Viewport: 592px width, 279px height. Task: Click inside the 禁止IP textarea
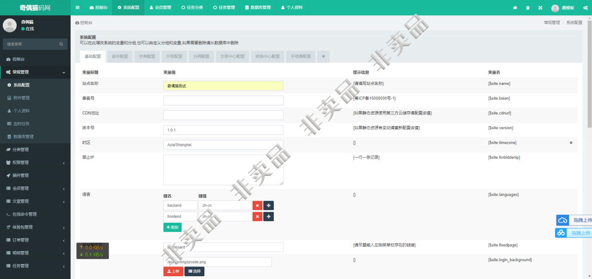click(223, 170)
